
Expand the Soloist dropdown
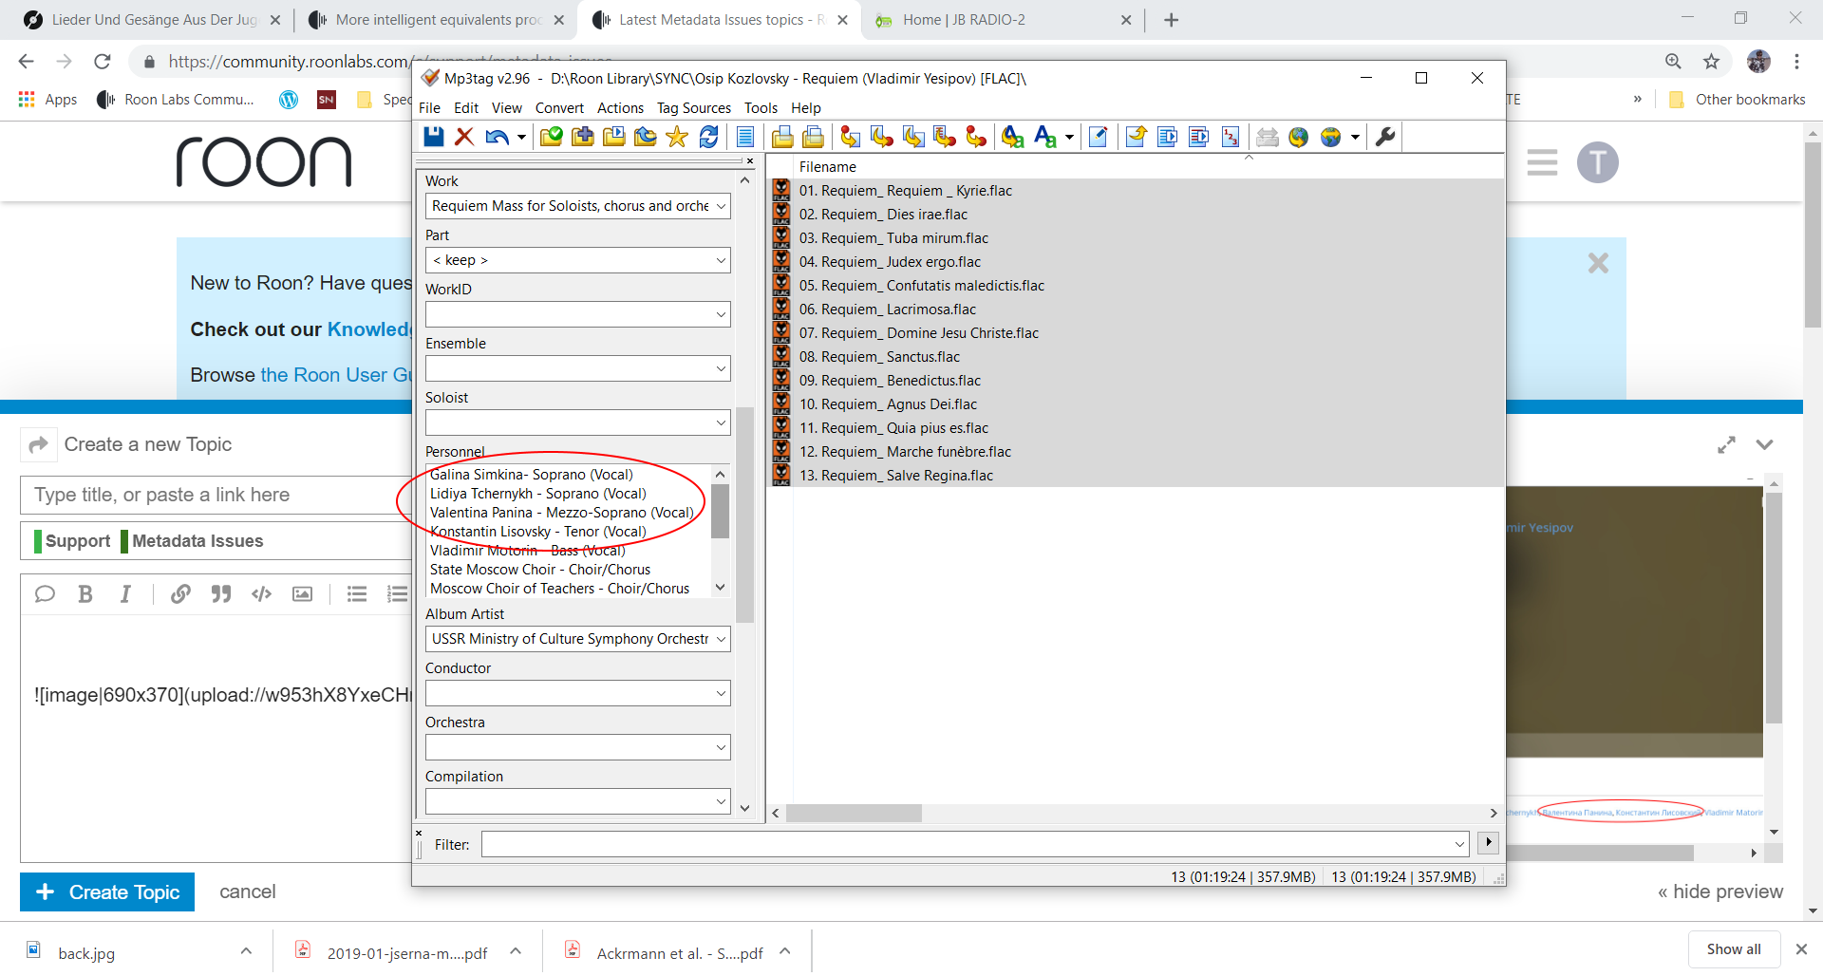click(x=721, y=422)
